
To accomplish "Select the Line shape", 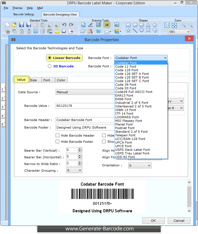I will tap(135, 31).
